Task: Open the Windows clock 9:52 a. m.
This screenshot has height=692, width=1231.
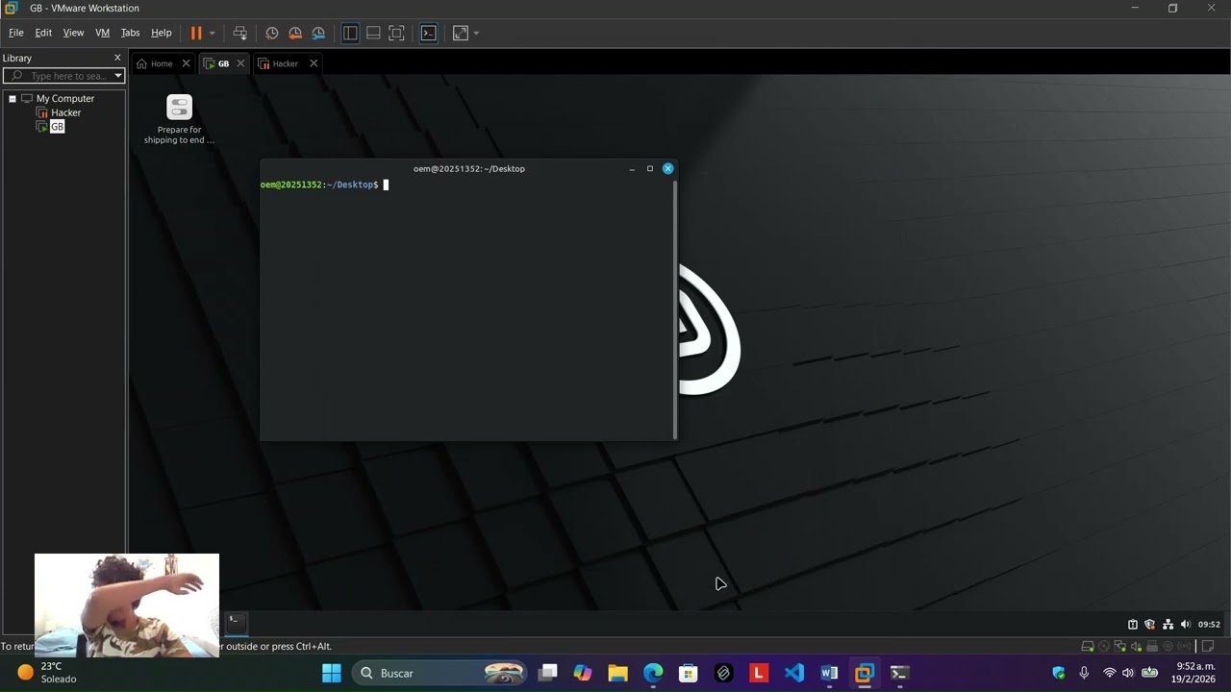Action: 1193,673
